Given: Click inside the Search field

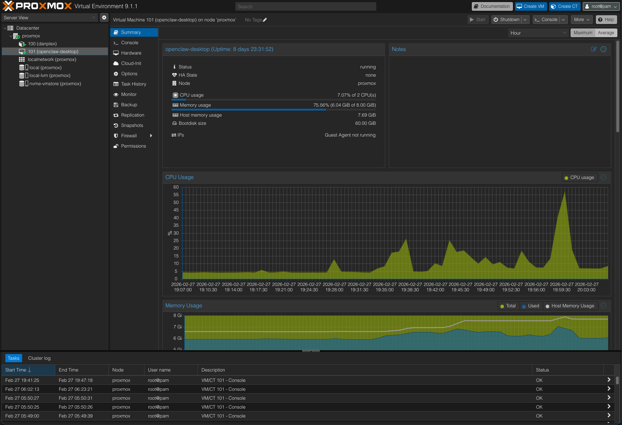Looking at the screenshot, I should point(305,6).
